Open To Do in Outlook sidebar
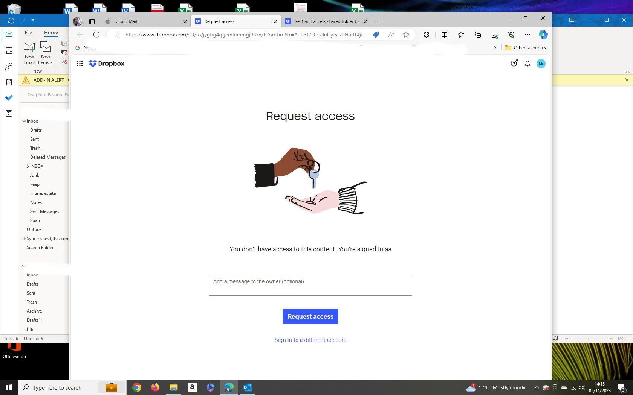The image size is (633, 395). click(x=9, y=98)
